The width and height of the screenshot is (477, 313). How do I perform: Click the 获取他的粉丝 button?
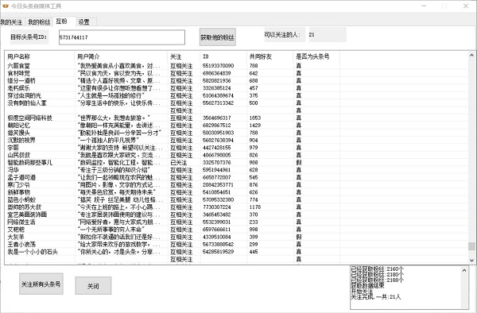218,37
